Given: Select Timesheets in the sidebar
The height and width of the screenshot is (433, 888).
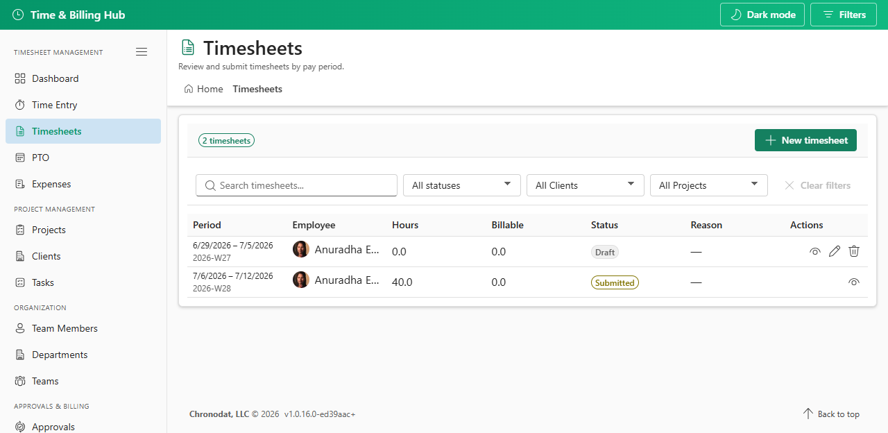Looking at the screenshot, I should pyautogui.click(x=83, y=131).
